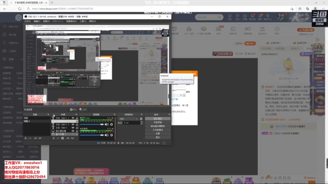Toggle the lock on the 文本 (GDI+) source

(x=77, y=128)
